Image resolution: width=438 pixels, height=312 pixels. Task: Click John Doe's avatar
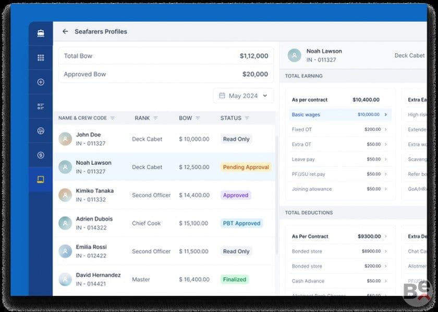coord(65,139)
